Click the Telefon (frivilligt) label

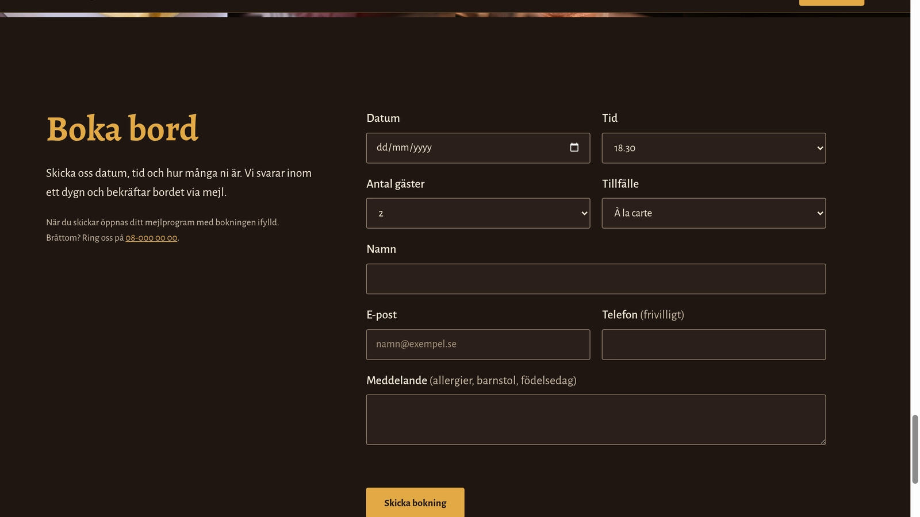[x=643, y=315]
